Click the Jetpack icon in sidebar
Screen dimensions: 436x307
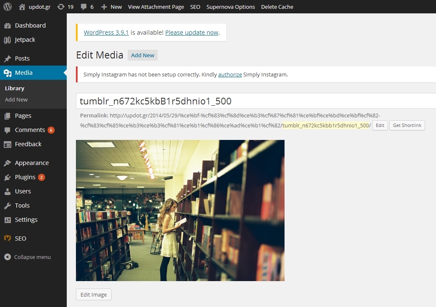pyautogui.click(x=8, y=40)
